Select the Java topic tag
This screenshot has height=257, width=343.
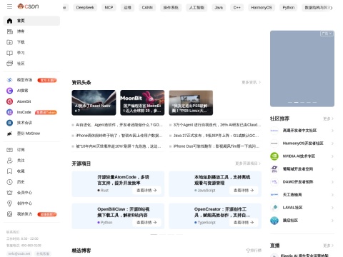(219, 8)
